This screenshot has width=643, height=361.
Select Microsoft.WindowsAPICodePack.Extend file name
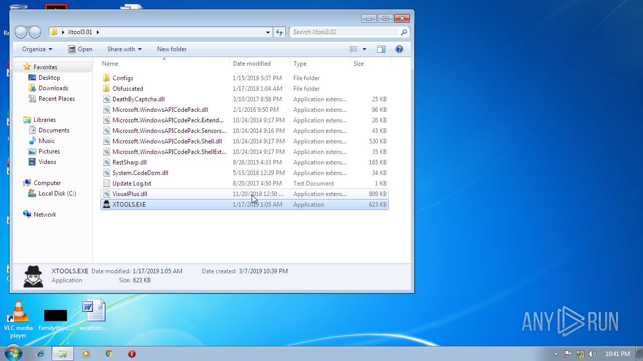tap(168, 120)
